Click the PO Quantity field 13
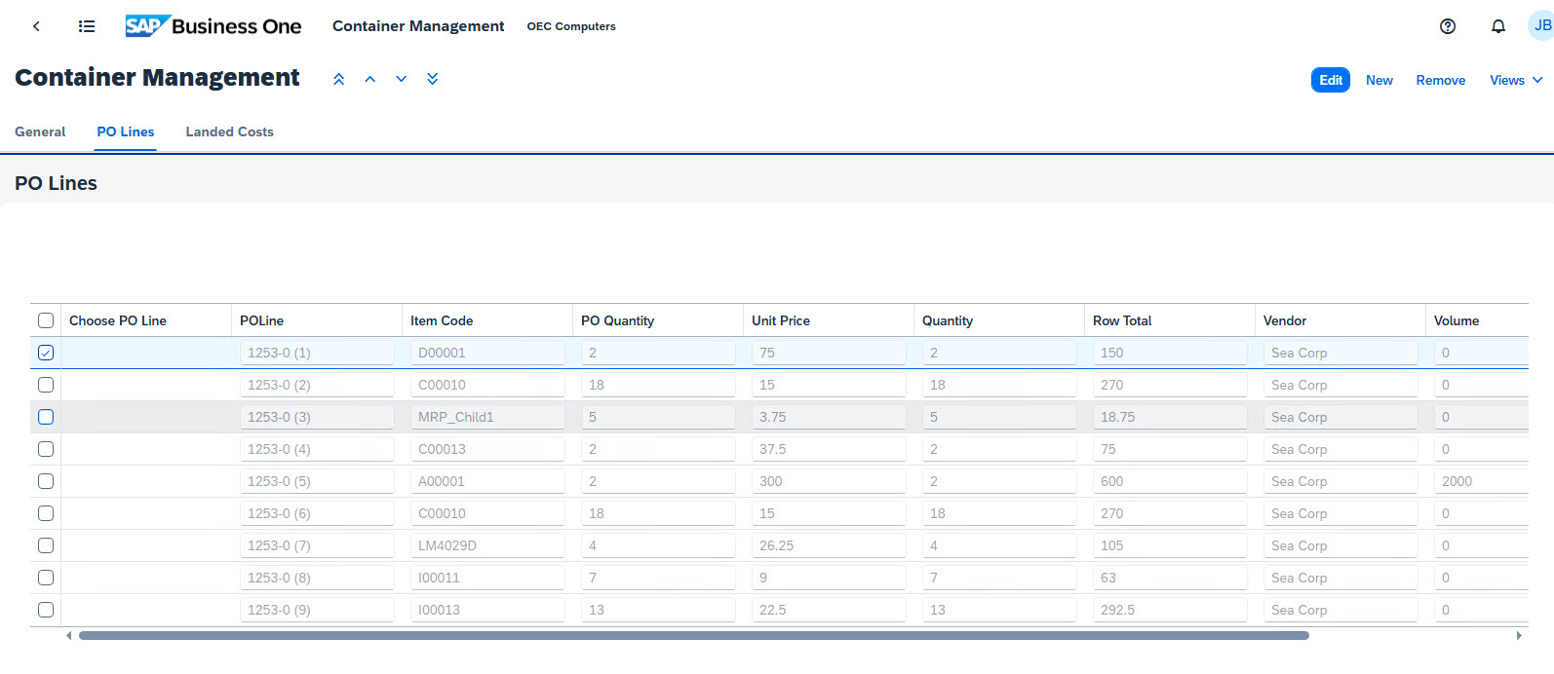1554x674 pixels. click(658, 610)
